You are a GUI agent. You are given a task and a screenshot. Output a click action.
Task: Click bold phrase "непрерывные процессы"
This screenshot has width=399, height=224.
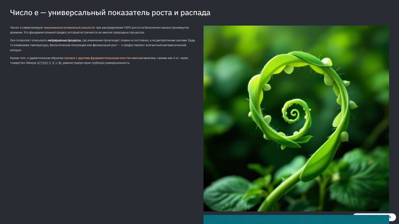point(64,40)
